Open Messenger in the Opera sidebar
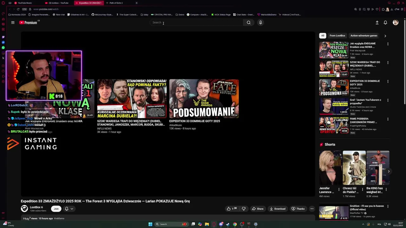 click(3, 42)
